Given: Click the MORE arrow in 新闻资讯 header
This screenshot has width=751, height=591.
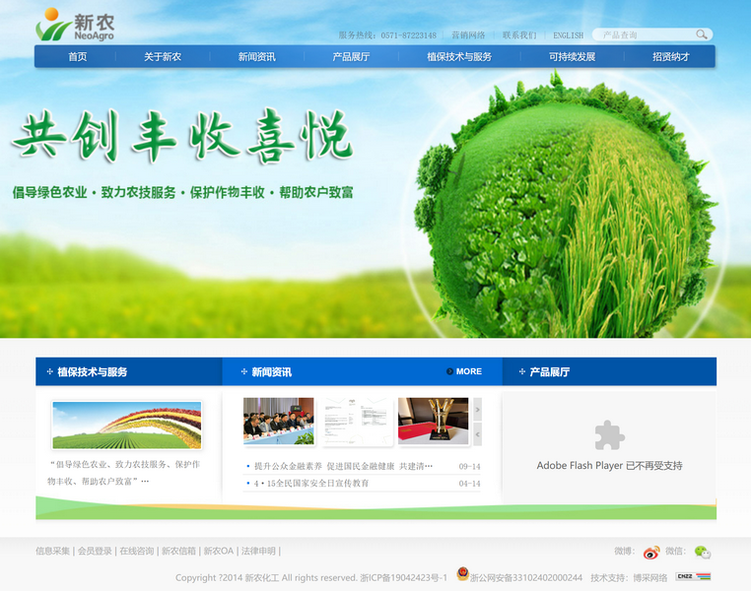Looking at the screenshot, I should (463, 371).
